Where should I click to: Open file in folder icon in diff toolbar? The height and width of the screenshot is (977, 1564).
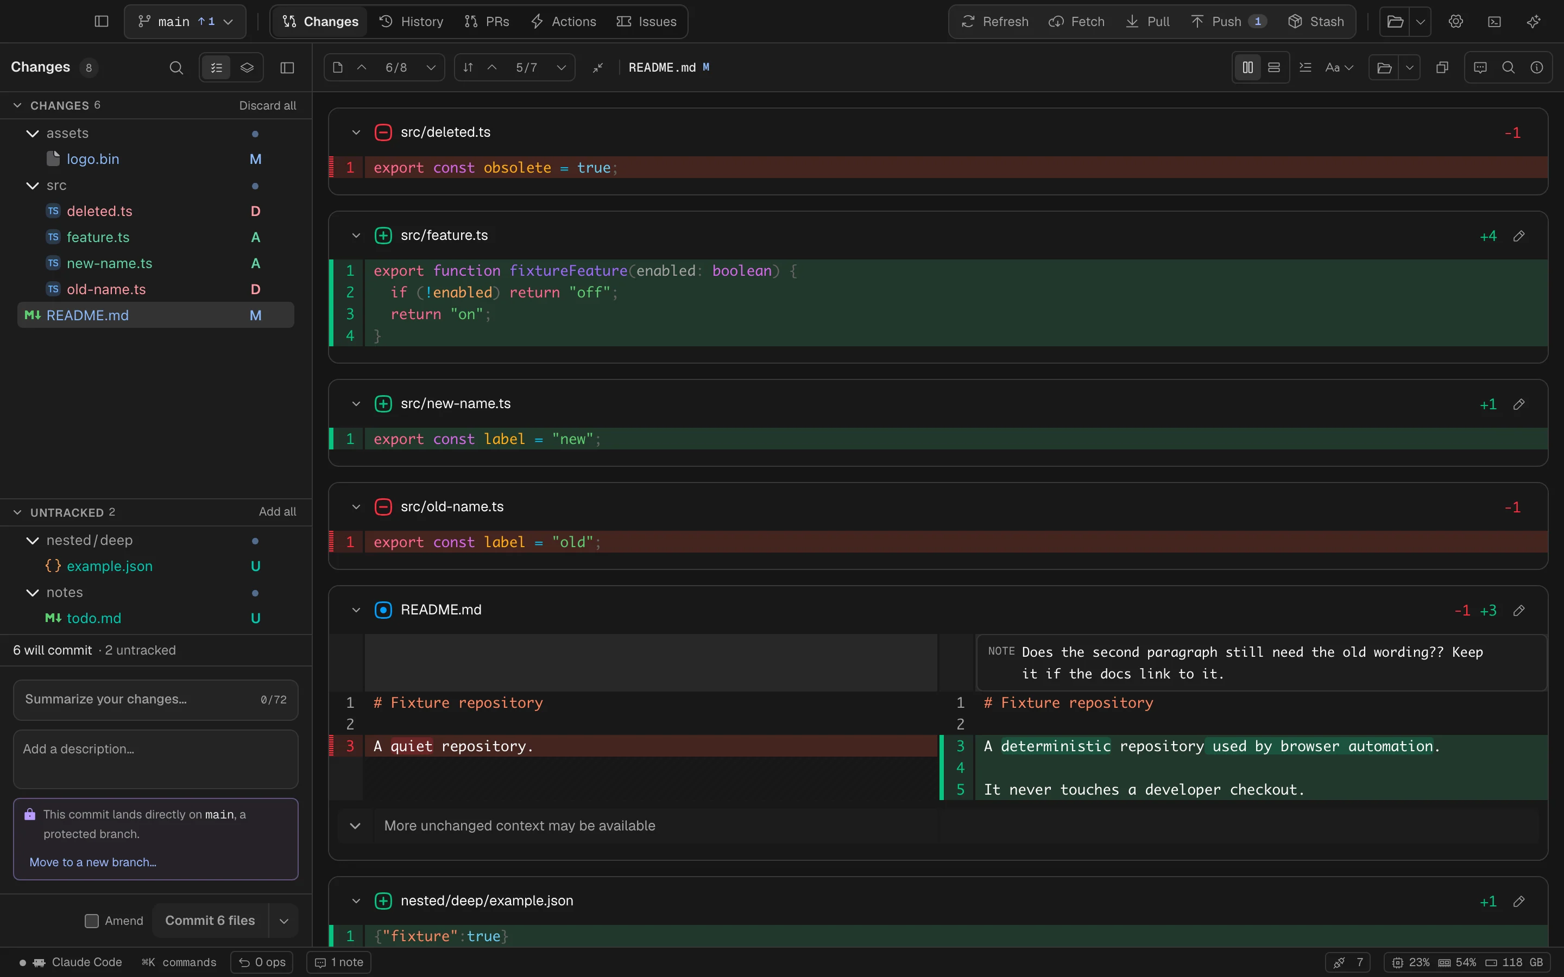(x=1384, y=67)
